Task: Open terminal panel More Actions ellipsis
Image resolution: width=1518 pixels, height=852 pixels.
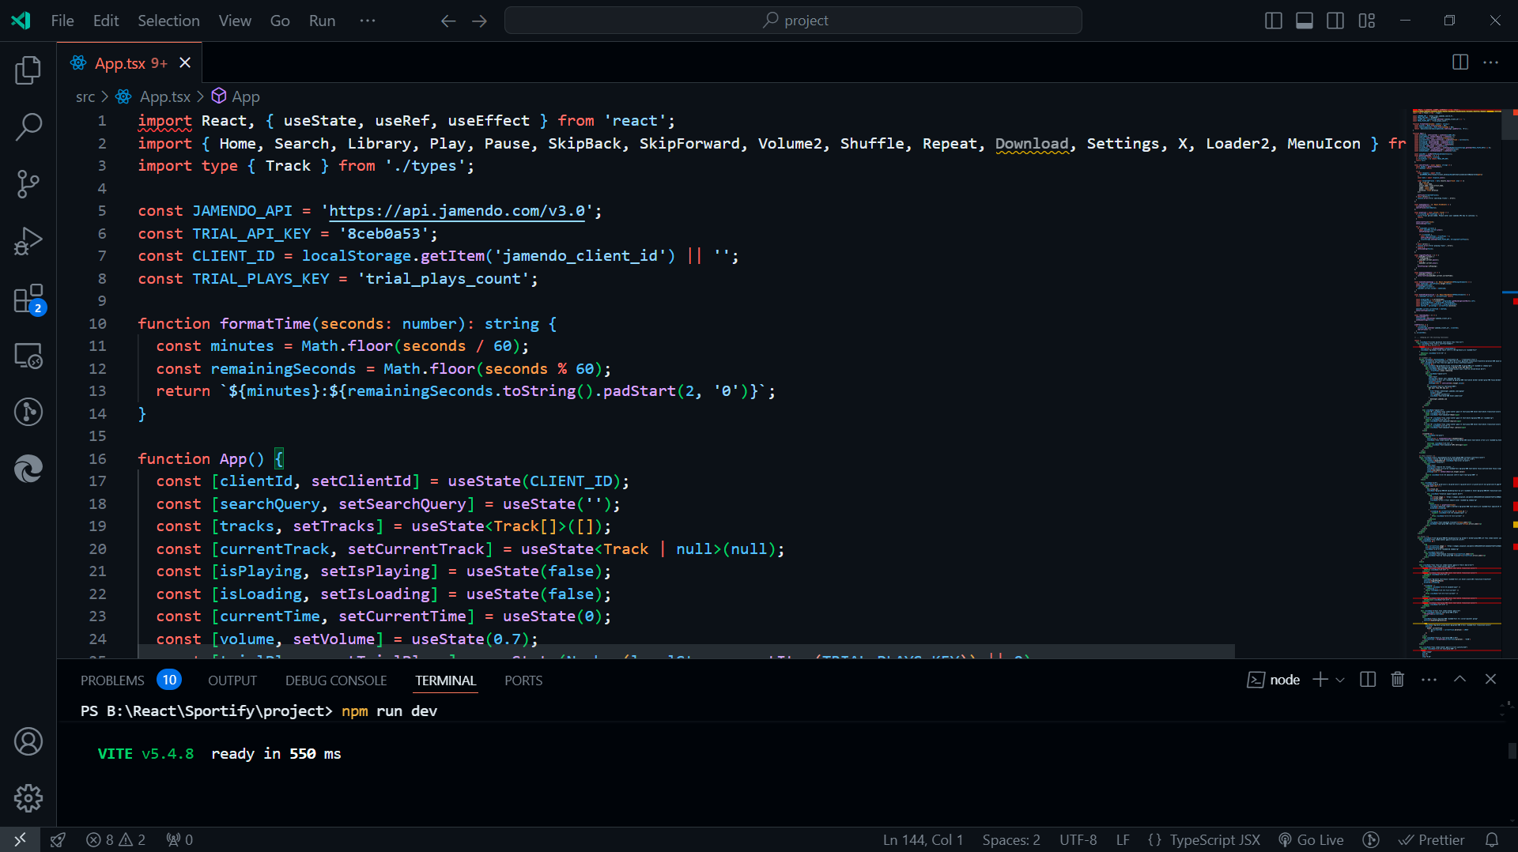Action: click(x=1429, y=680)
